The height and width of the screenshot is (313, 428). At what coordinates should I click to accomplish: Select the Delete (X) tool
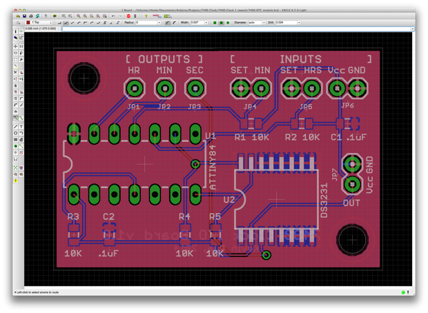point(16,72)
